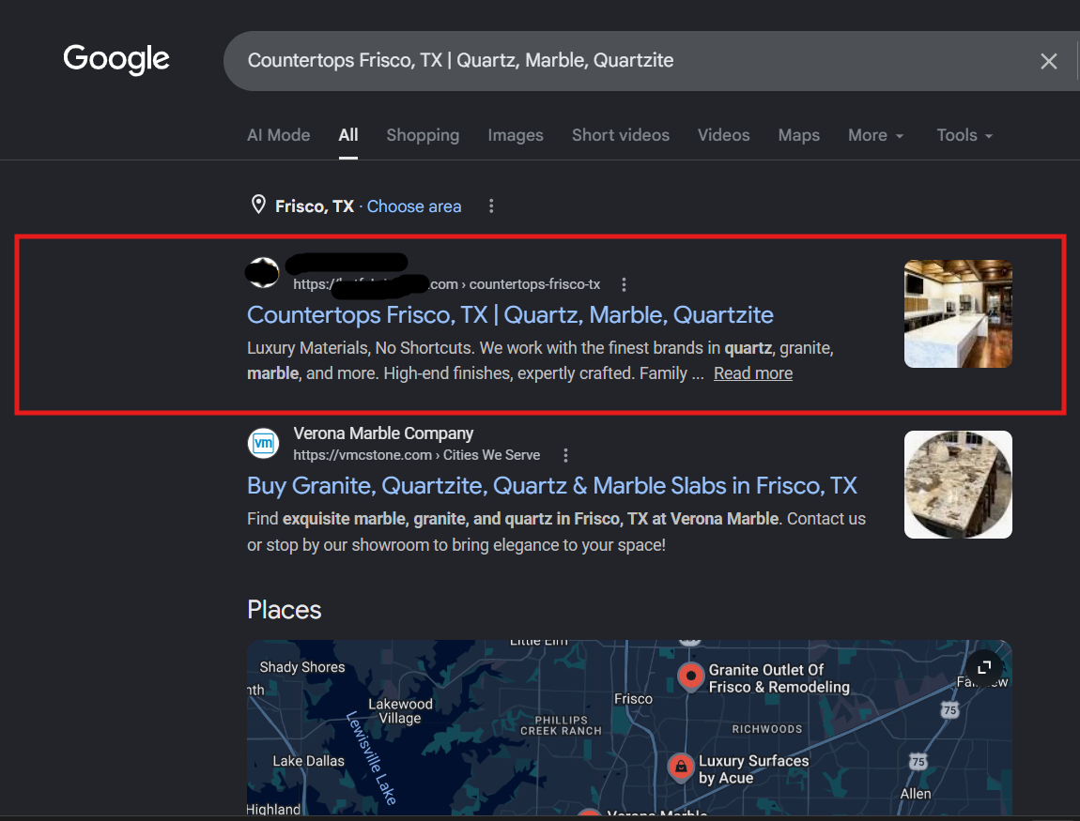Open the three-dot menu next to Choose area

[x=490, y=205]
